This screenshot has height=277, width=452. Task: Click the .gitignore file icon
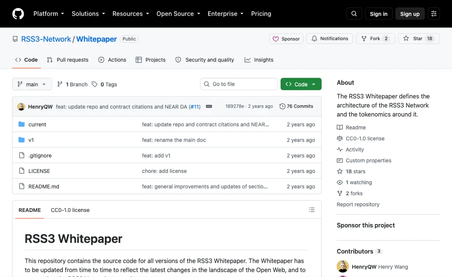[21, 155]
